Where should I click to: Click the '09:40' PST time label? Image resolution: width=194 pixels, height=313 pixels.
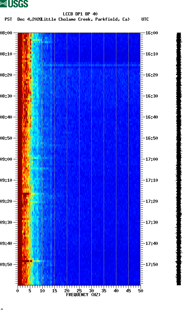[6, 243]
